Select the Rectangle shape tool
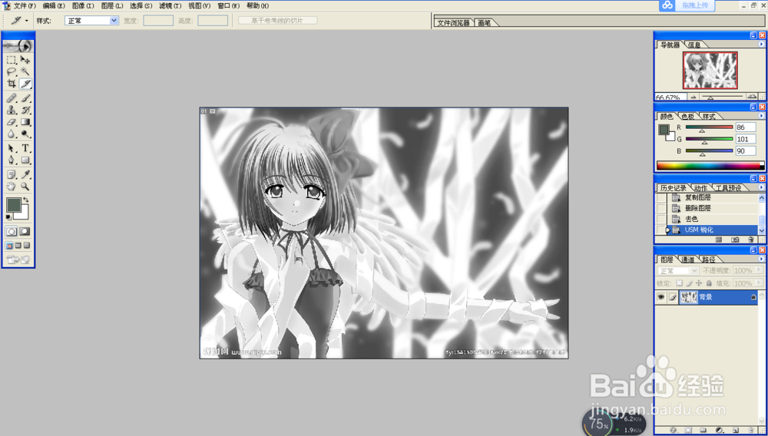 click(x=25, y=160)
